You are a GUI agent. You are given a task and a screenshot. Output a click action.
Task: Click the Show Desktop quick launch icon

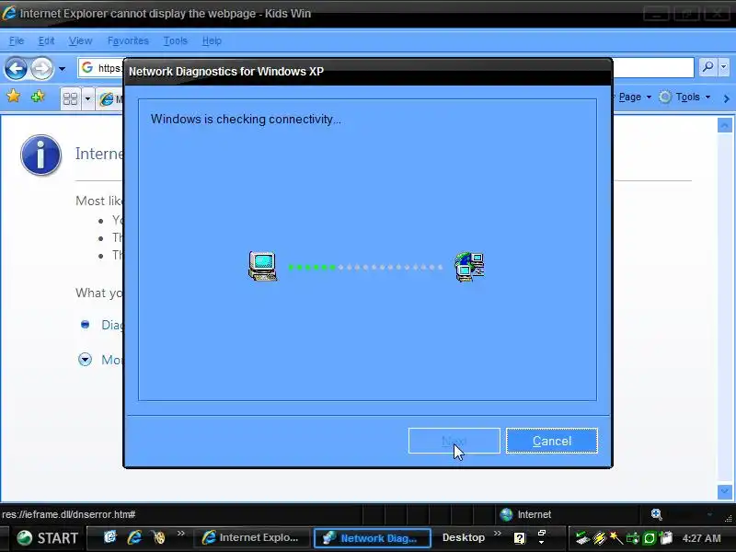pos(109,537)
